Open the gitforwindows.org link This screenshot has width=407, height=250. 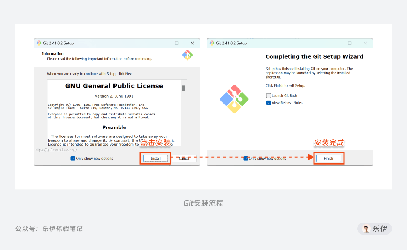point(55,150)
